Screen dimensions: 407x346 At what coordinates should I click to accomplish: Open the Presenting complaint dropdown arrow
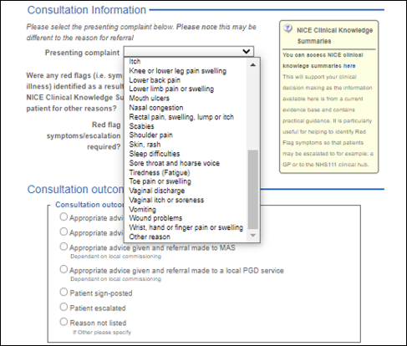[x=247, y=52]
